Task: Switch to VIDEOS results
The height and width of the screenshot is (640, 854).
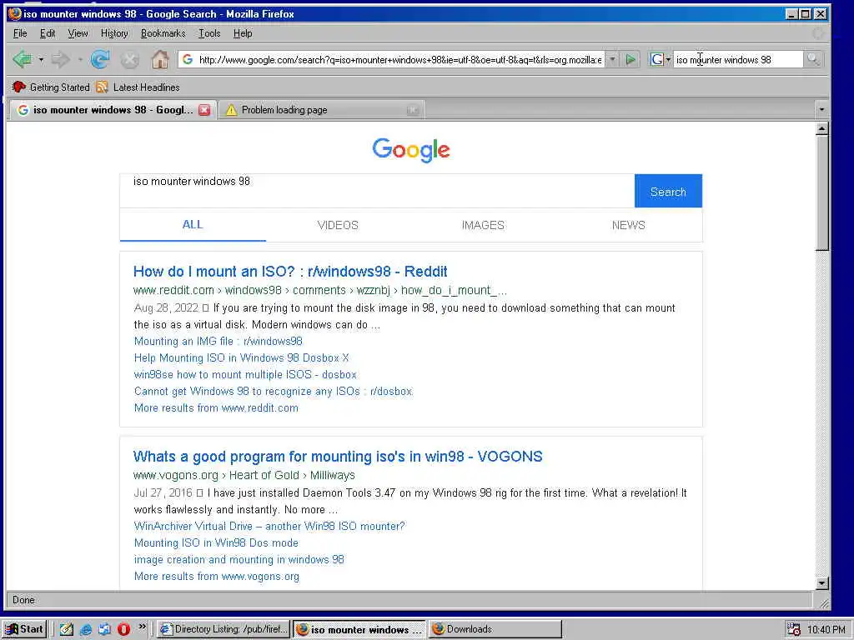Action: (x=338, y=225)
